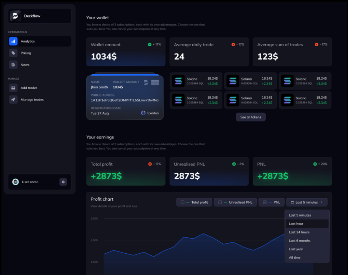Click the News newspaper icon
This screenshot has width=348, height=275.
13,65
